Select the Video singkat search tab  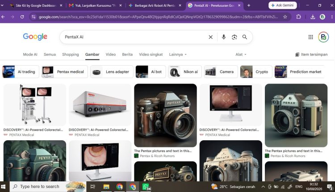coord(151,54)
